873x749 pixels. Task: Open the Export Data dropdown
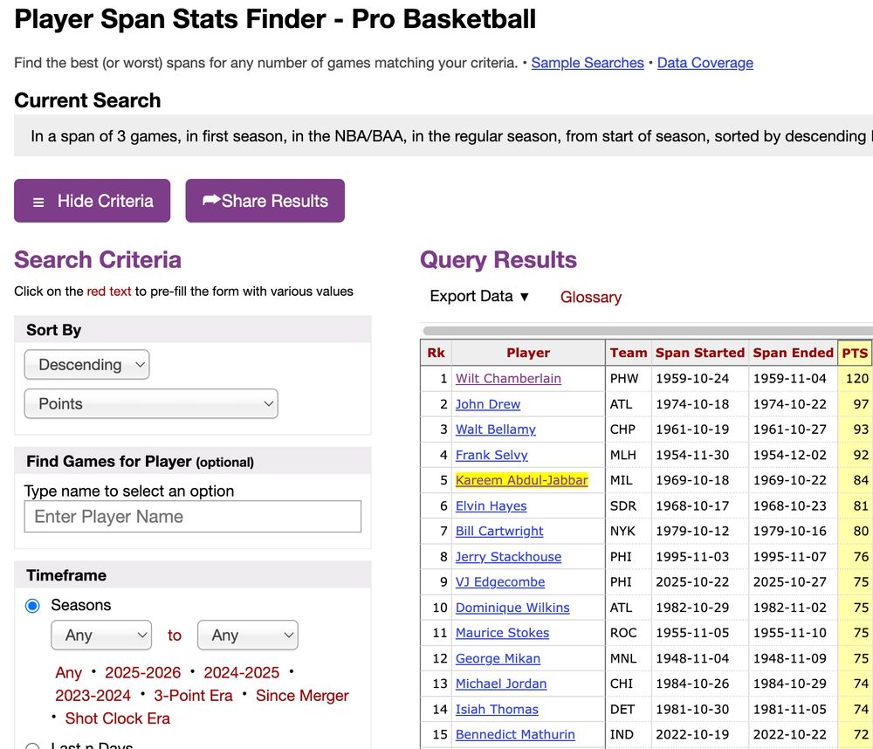point(478,297)
